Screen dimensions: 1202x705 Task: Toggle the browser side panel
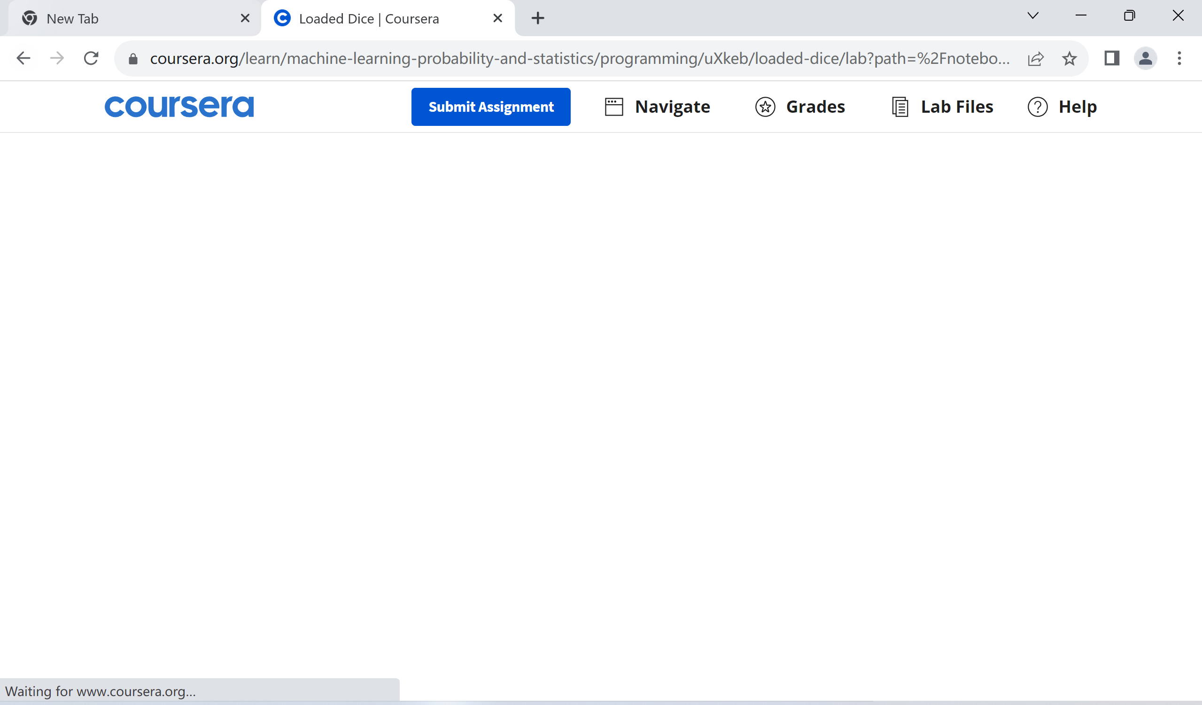pos(1111,58)
